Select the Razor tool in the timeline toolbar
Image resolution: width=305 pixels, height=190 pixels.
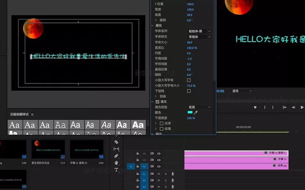(x=116, y=142)
